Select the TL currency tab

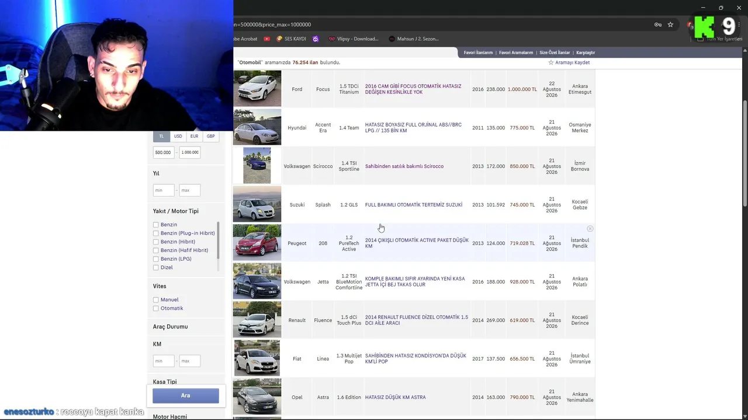[162, 136]
